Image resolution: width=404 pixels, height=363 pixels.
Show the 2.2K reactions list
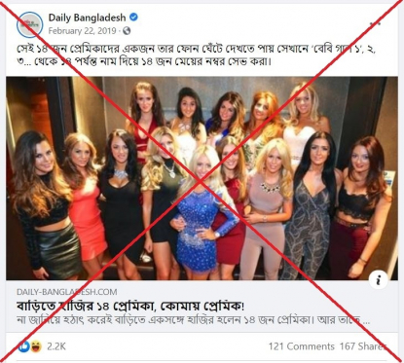click(x=56, y=346)
